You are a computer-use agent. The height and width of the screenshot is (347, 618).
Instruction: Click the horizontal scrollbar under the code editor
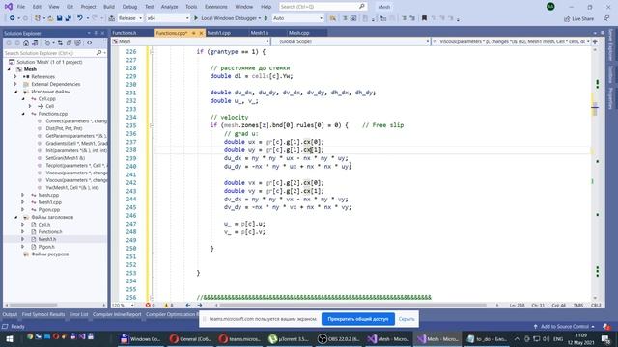(x=352, y=305)
